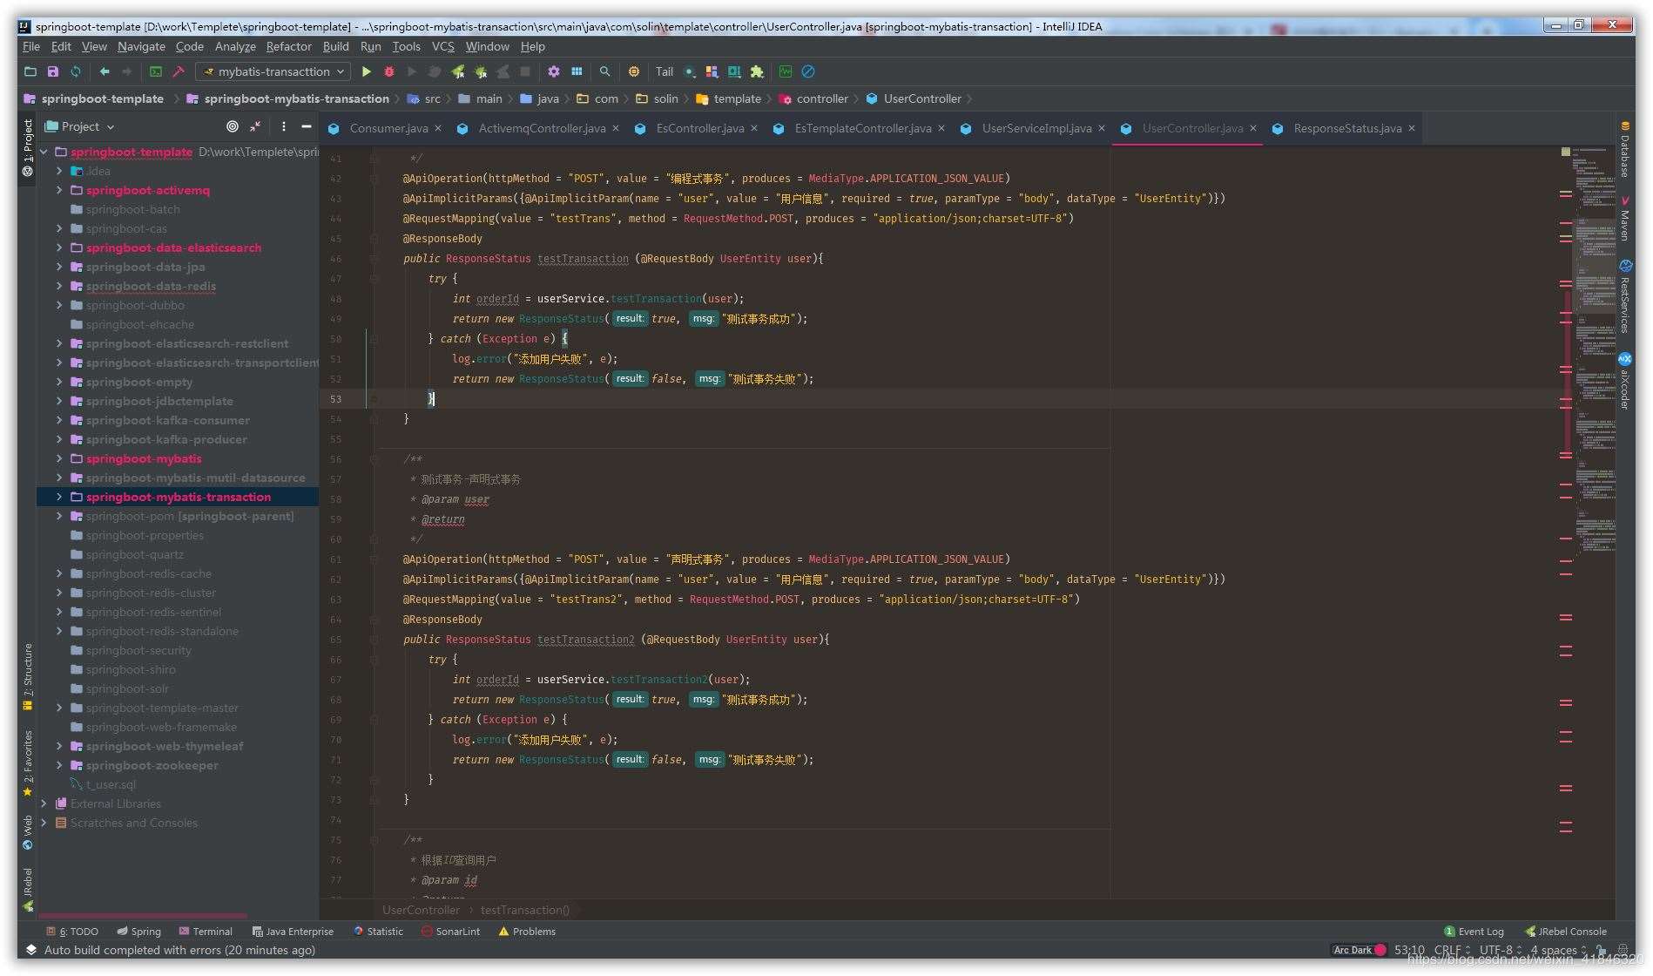Open the run configurations dropdown
This screenshot has width=1653, height=976.
tap(338, 71)
